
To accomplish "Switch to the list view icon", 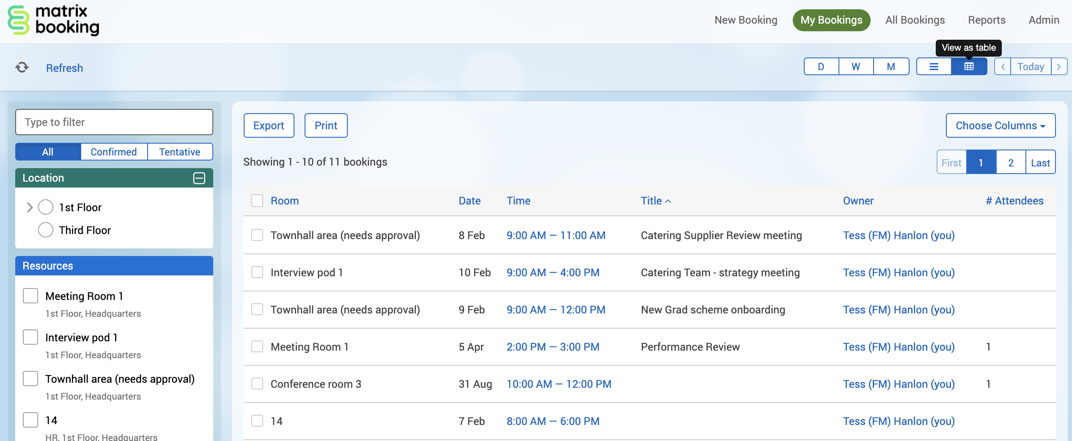I will [934, 66].
